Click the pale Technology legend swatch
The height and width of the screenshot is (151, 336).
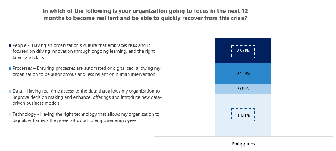pos(10,114)
